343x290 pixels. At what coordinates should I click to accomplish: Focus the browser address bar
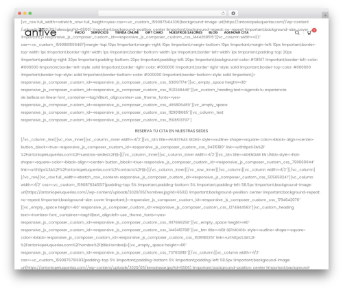(163, 13)
